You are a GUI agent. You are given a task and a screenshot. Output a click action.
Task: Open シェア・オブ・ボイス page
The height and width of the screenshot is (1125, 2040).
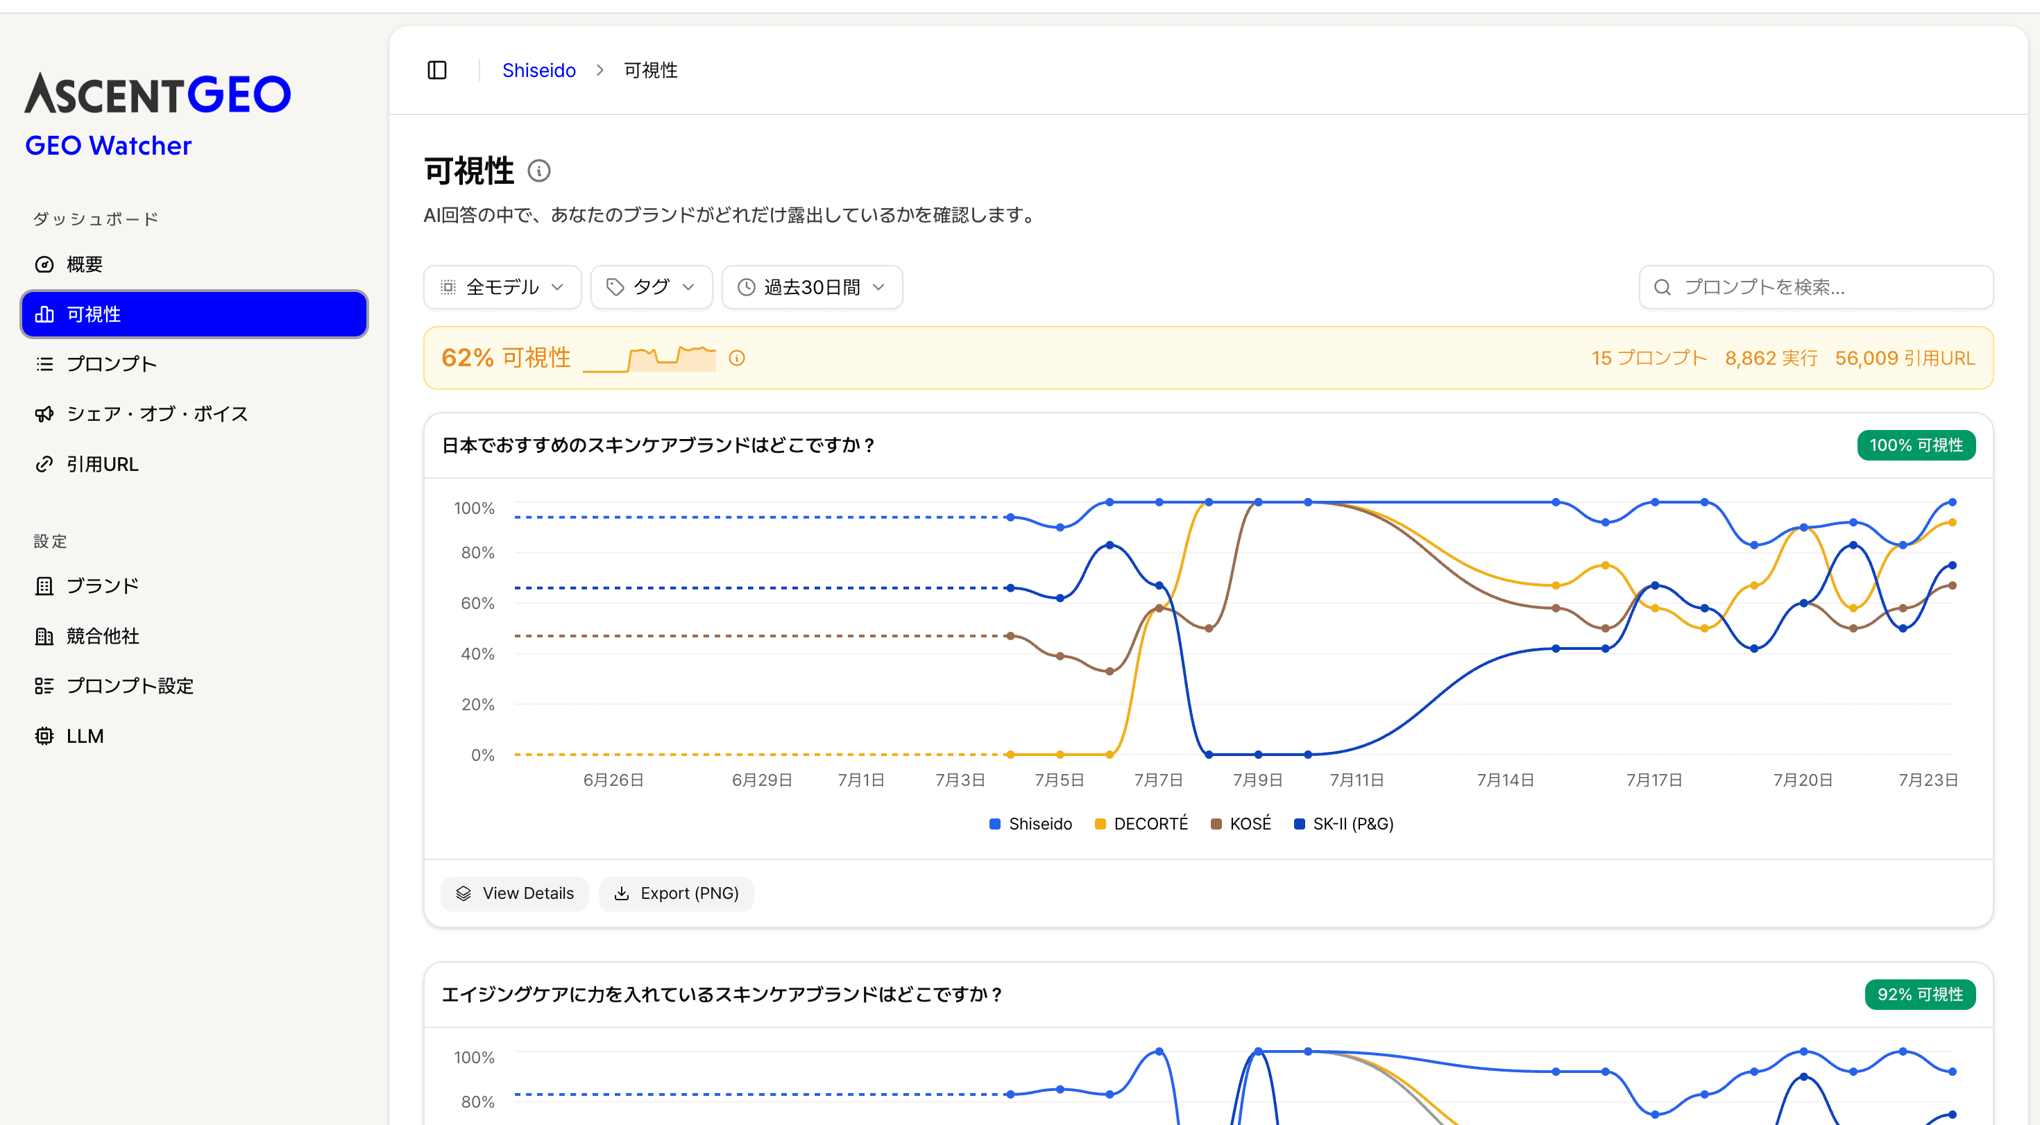194,414
